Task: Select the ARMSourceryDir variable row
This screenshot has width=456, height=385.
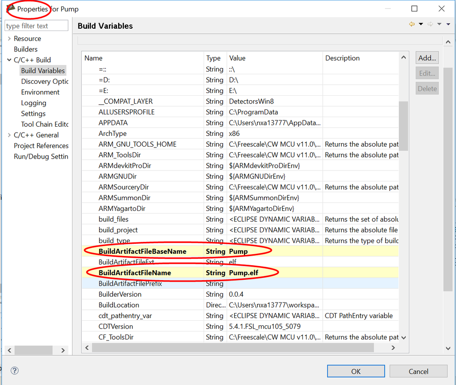Action: 240,187
